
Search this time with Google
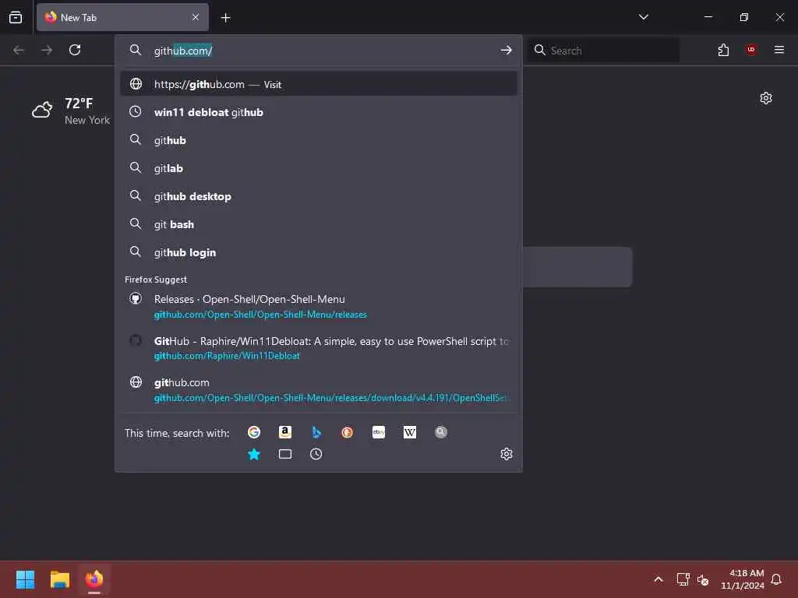point(254,432)
